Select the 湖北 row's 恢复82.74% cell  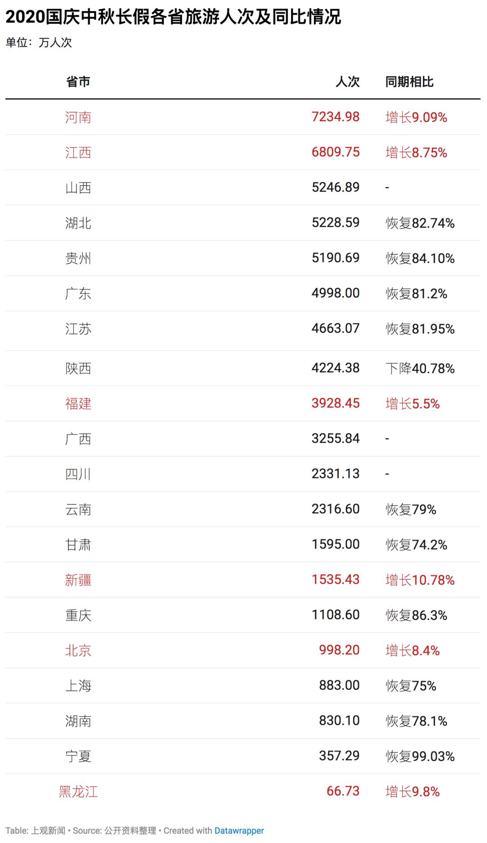coord(420,223)
